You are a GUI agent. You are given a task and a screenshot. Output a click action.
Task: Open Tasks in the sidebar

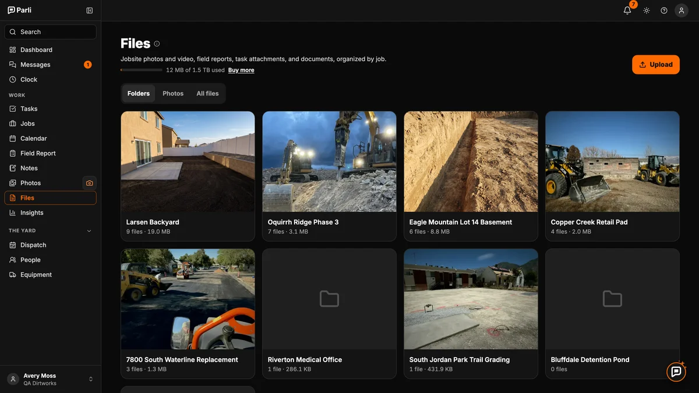coord(50,109)
